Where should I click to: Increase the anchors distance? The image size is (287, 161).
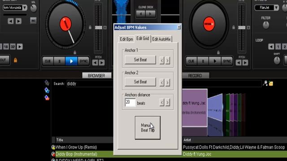click(168, 102)
